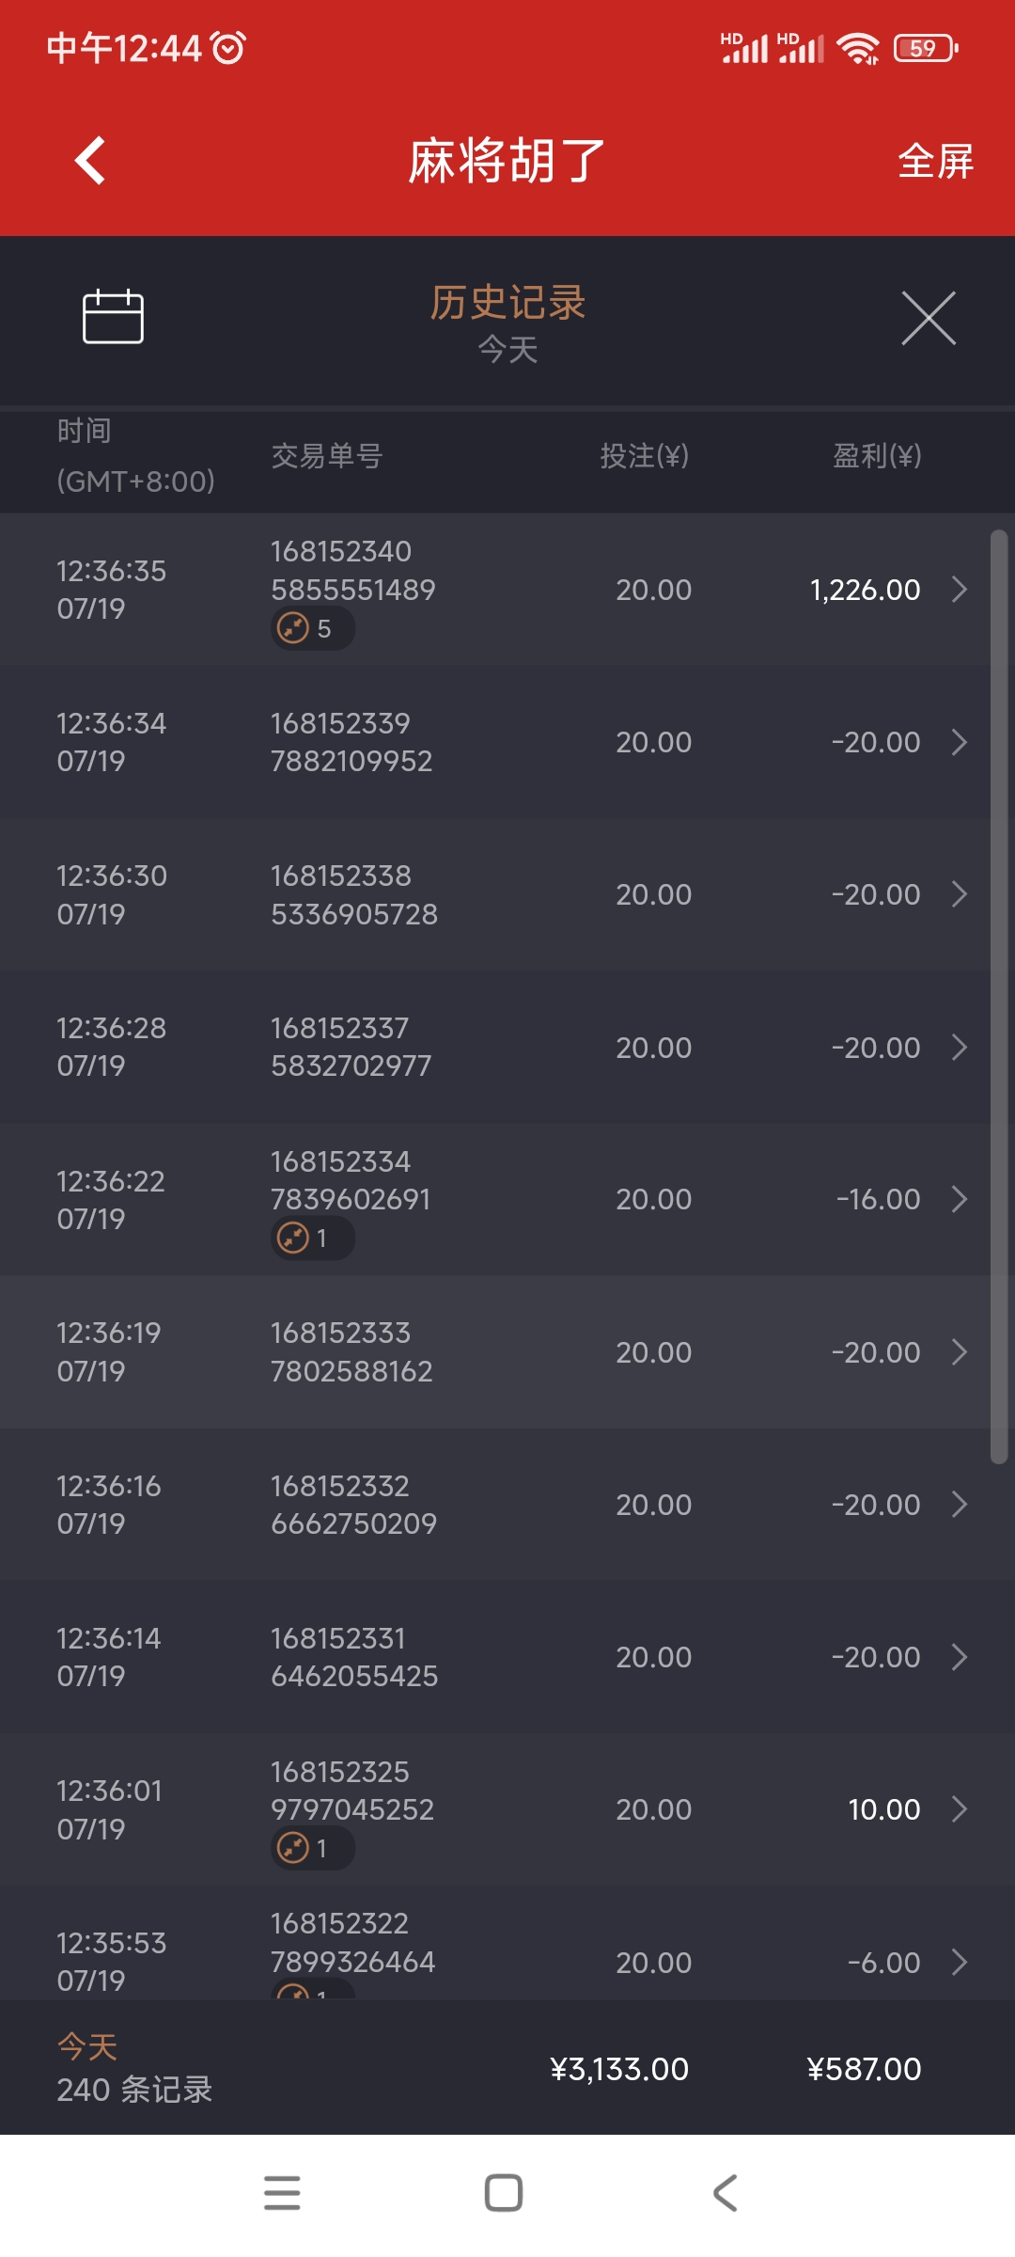Screen dimensions: 1015x2257
Task: Open chevron for 12:36:34 record
Action: (x=959, y=742)
